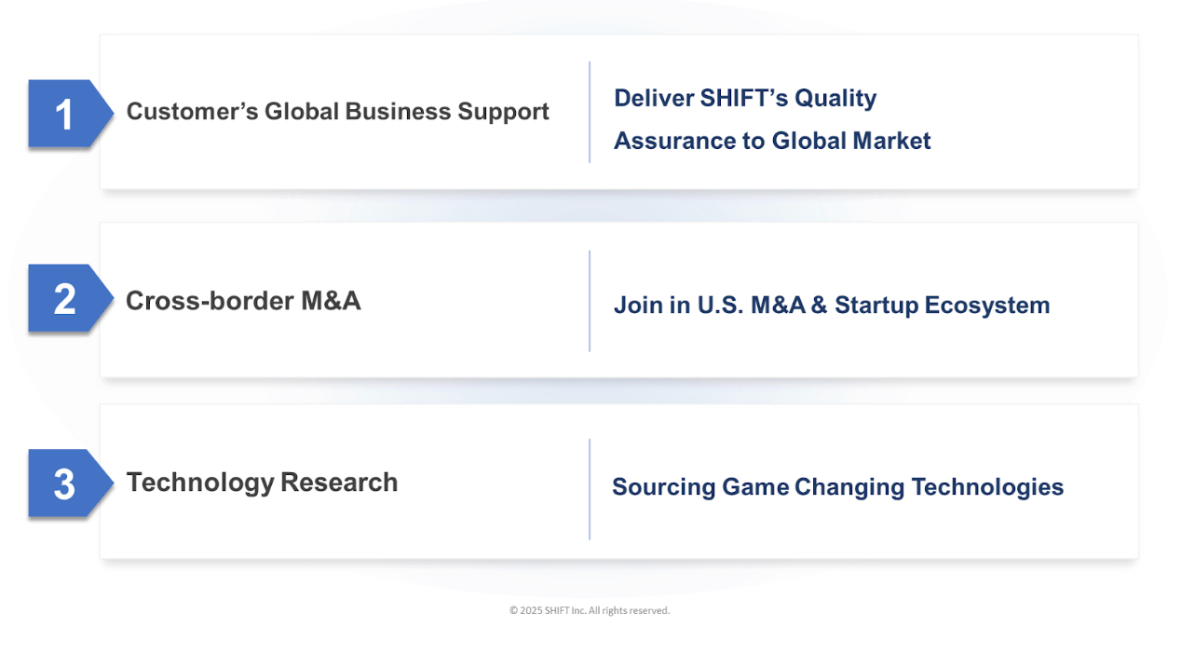Click the "Assurance to Global Market" line
The image size is (1181, 667).
pyautogui.click(x=772, y=141)
